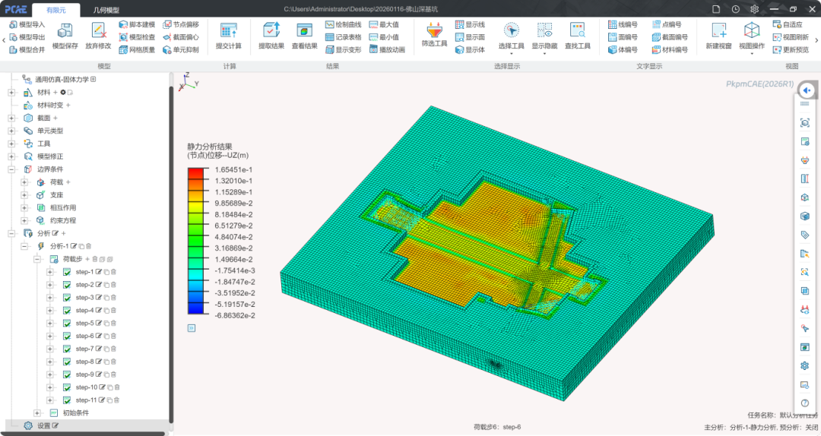Viewport: 821px width, 436px height.
Task: Toggle the step-6 checkbox
Action: 67,336
